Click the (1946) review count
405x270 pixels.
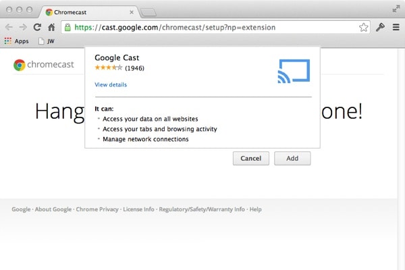point(134,68)
